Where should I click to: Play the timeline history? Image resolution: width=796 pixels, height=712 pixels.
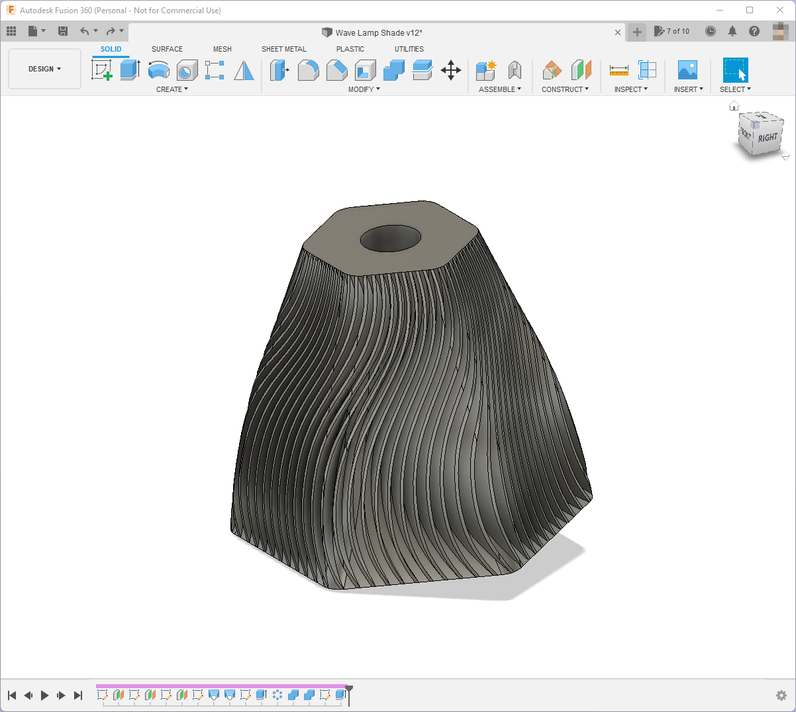click(45, 695)
